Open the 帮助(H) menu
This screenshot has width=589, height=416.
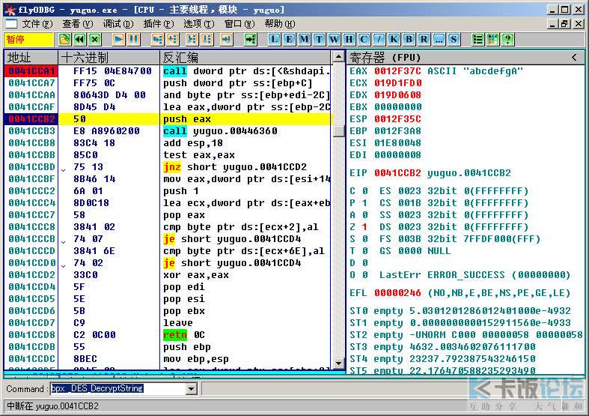pos(279,24)
